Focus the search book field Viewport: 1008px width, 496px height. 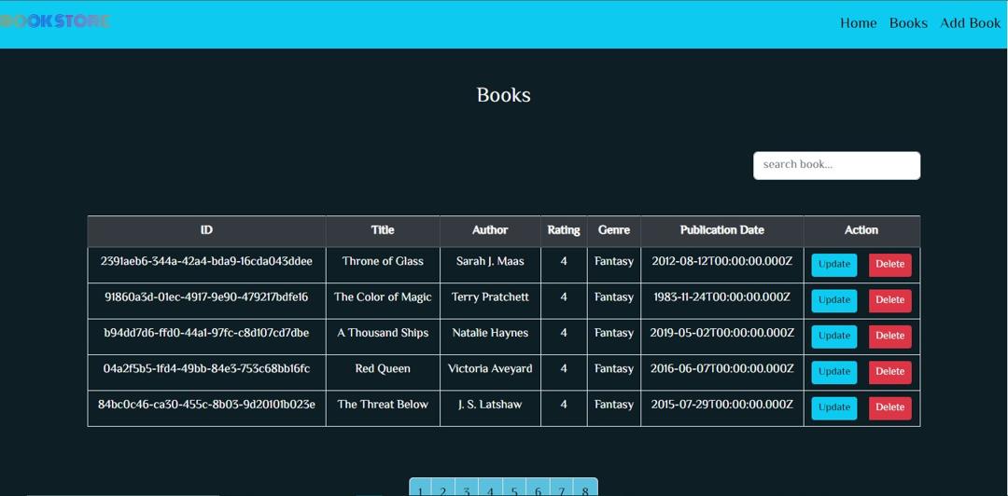point(836,165)
